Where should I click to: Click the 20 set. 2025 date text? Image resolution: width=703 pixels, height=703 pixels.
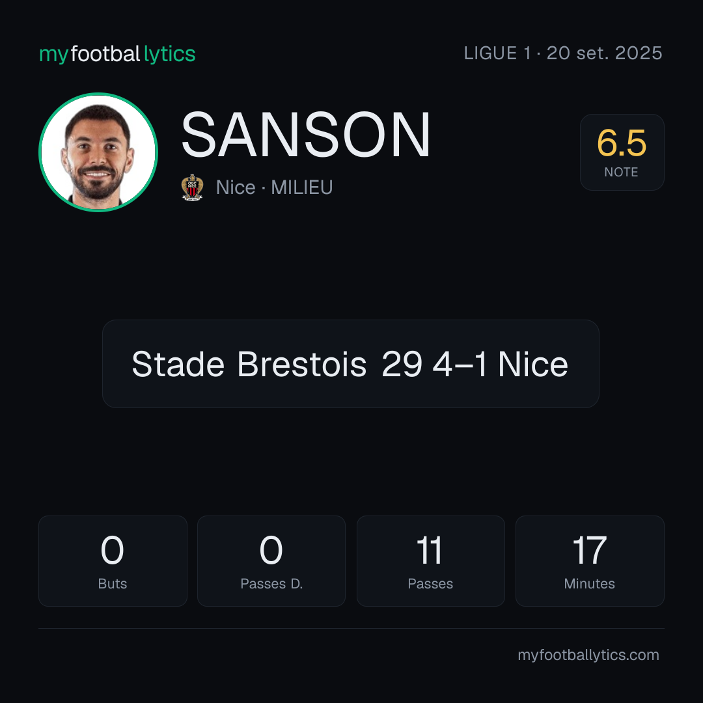(604, 53)
